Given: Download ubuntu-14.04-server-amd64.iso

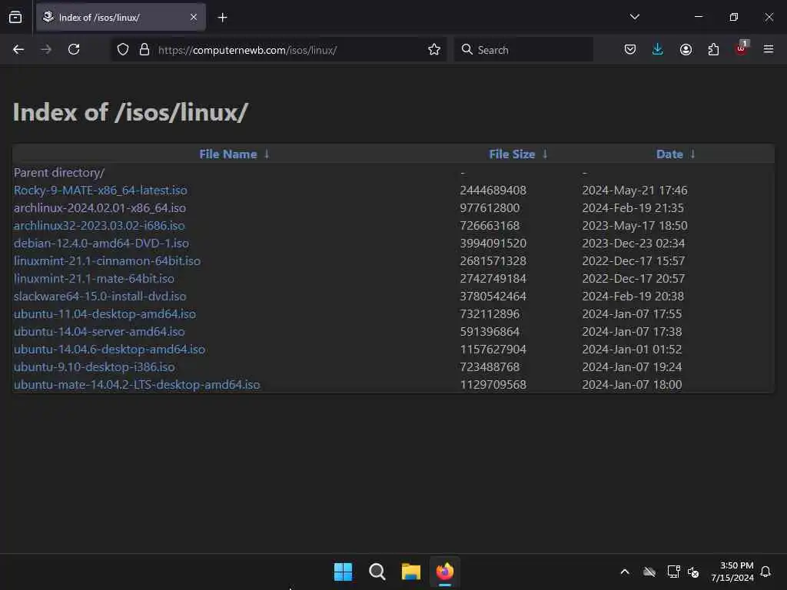Looking at the screenshot, I should 99,332.
